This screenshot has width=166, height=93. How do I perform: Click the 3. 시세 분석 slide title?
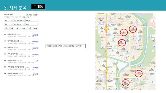[15, 7]
